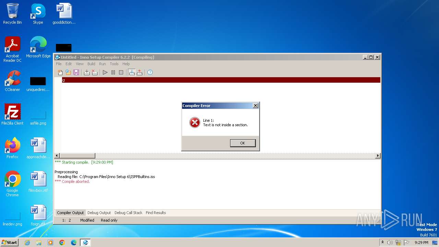Select the Skype desktop shortcut
The width and height of the screenshot is (439, 247).
pos(38,14)
